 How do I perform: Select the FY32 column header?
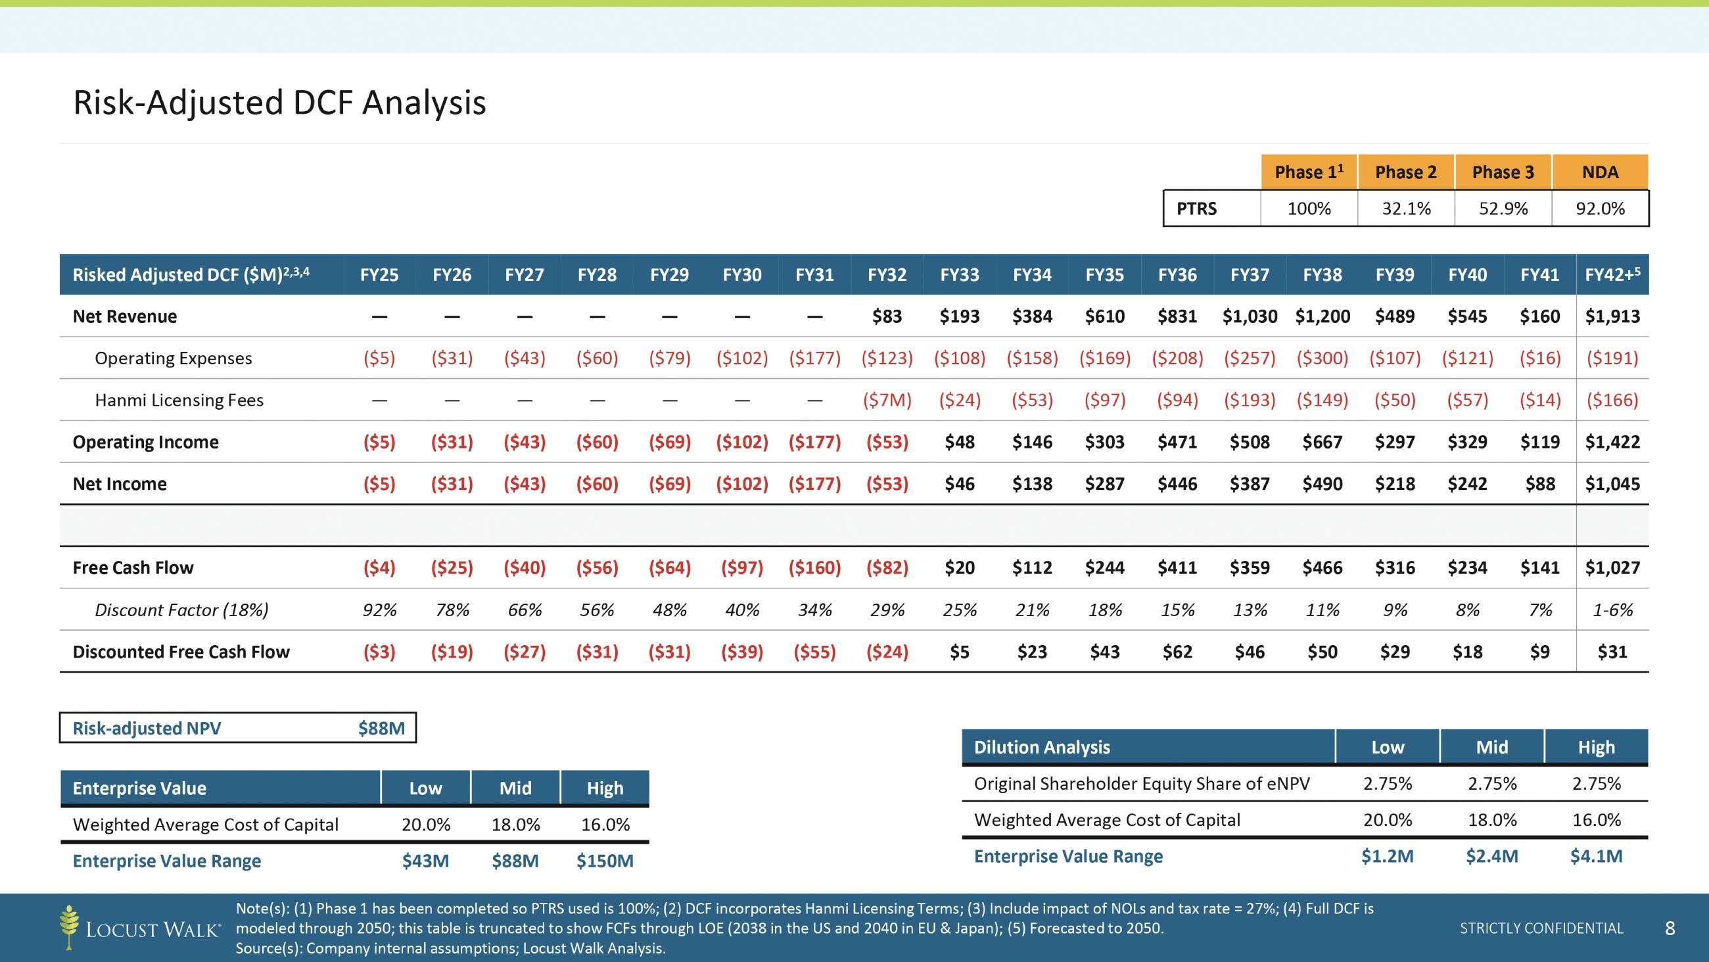click(x=886, y=275)
